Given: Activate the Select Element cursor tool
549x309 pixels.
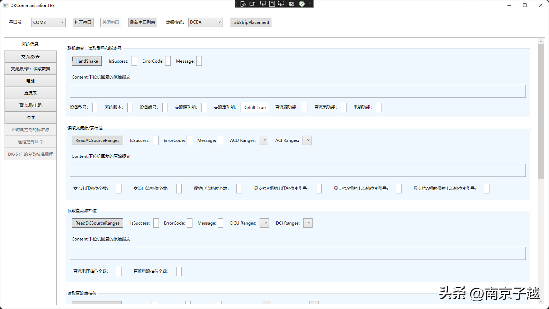Looking at the screenshot, I should [x=263, y=4].
